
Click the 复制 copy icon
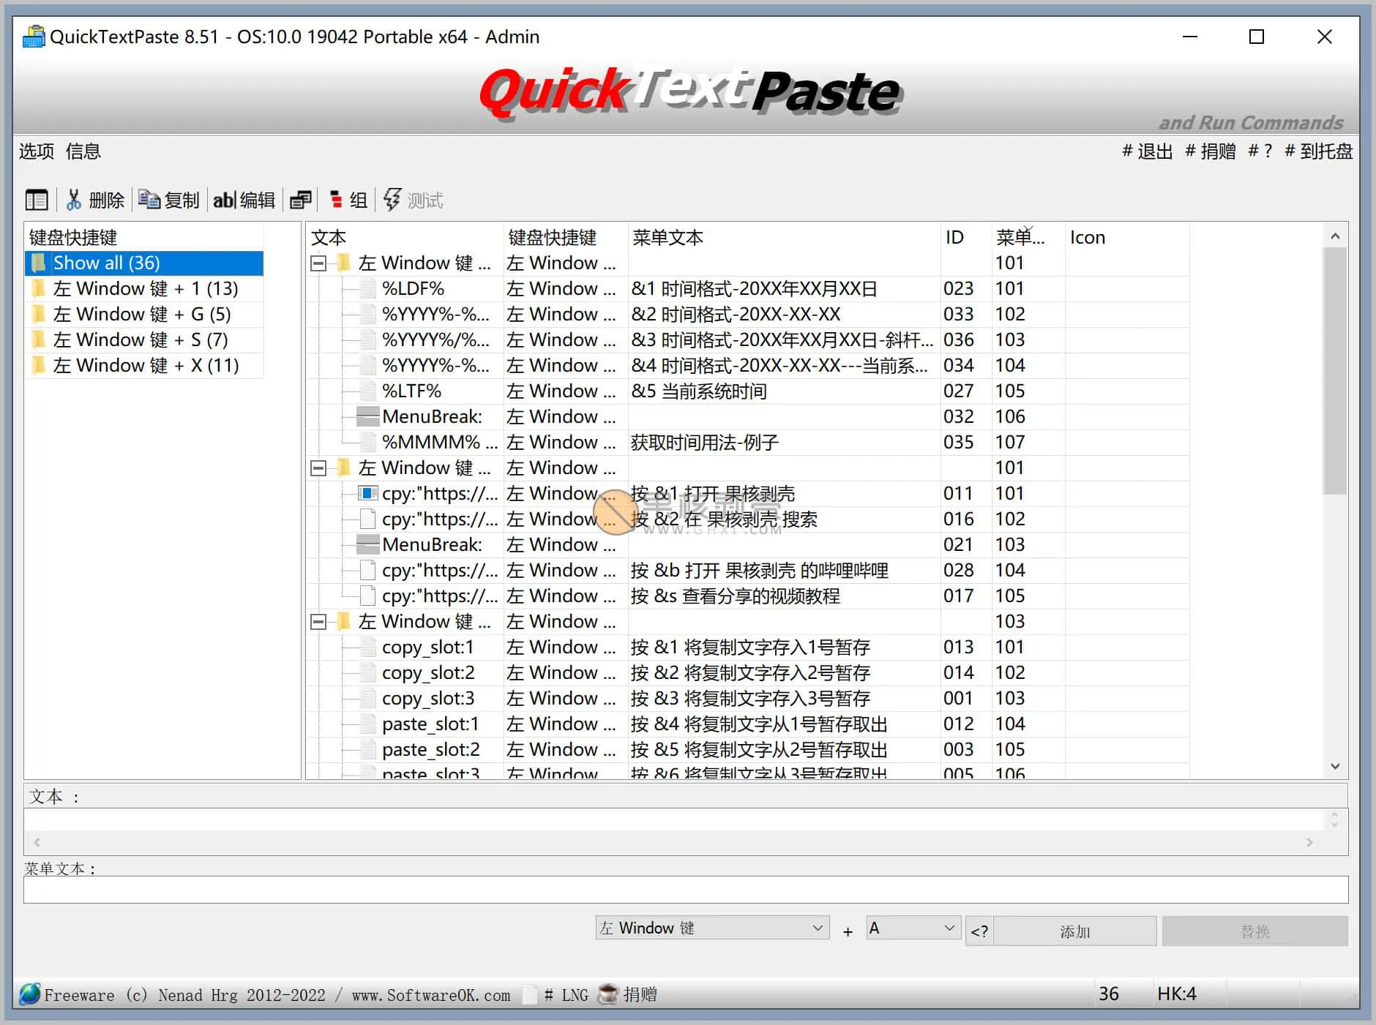point(150,199)
